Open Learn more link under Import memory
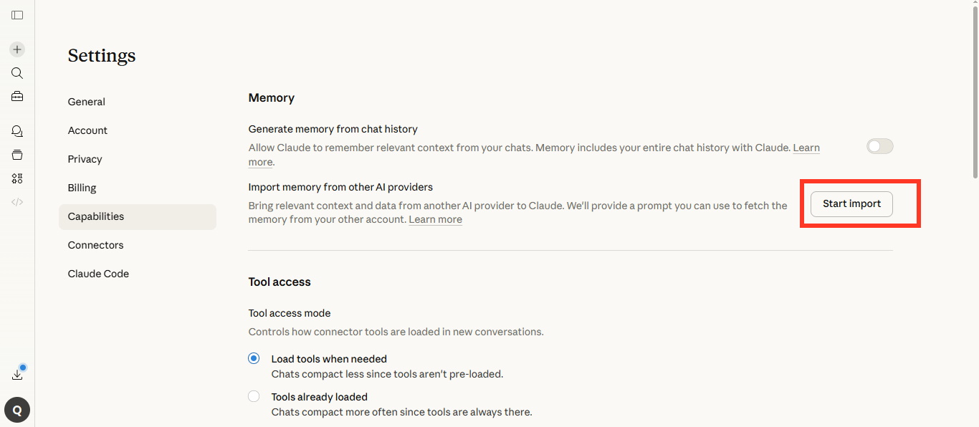The height and width of the screenshot is (427, 979). (435, 220)
